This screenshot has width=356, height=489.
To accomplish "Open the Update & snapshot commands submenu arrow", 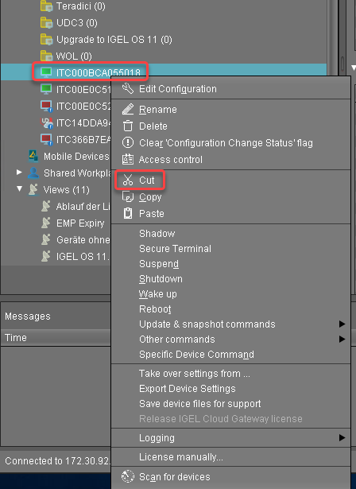I will tap(342, 324).
